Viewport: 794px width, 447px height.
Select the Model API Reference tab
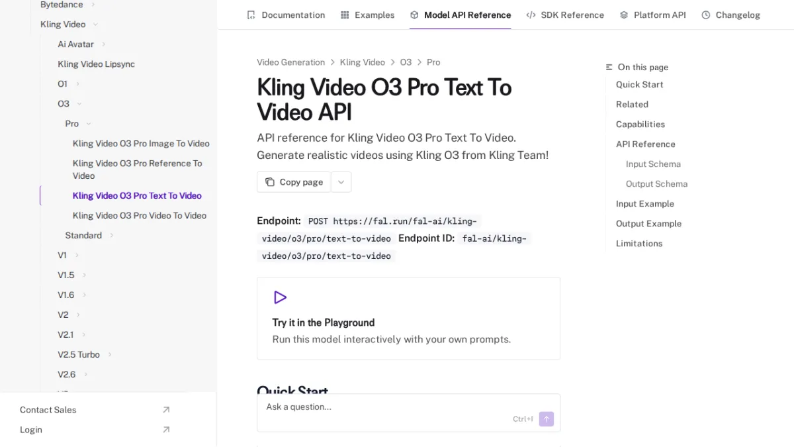click(x=460, y=15)
